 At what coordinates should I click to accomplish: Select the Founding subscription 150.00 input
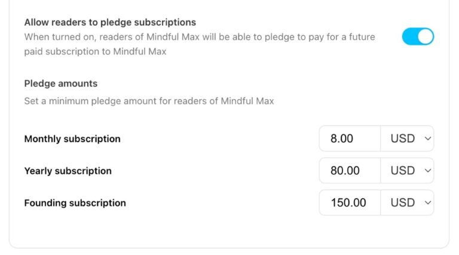pyautogui.click(x=350, y=203)
